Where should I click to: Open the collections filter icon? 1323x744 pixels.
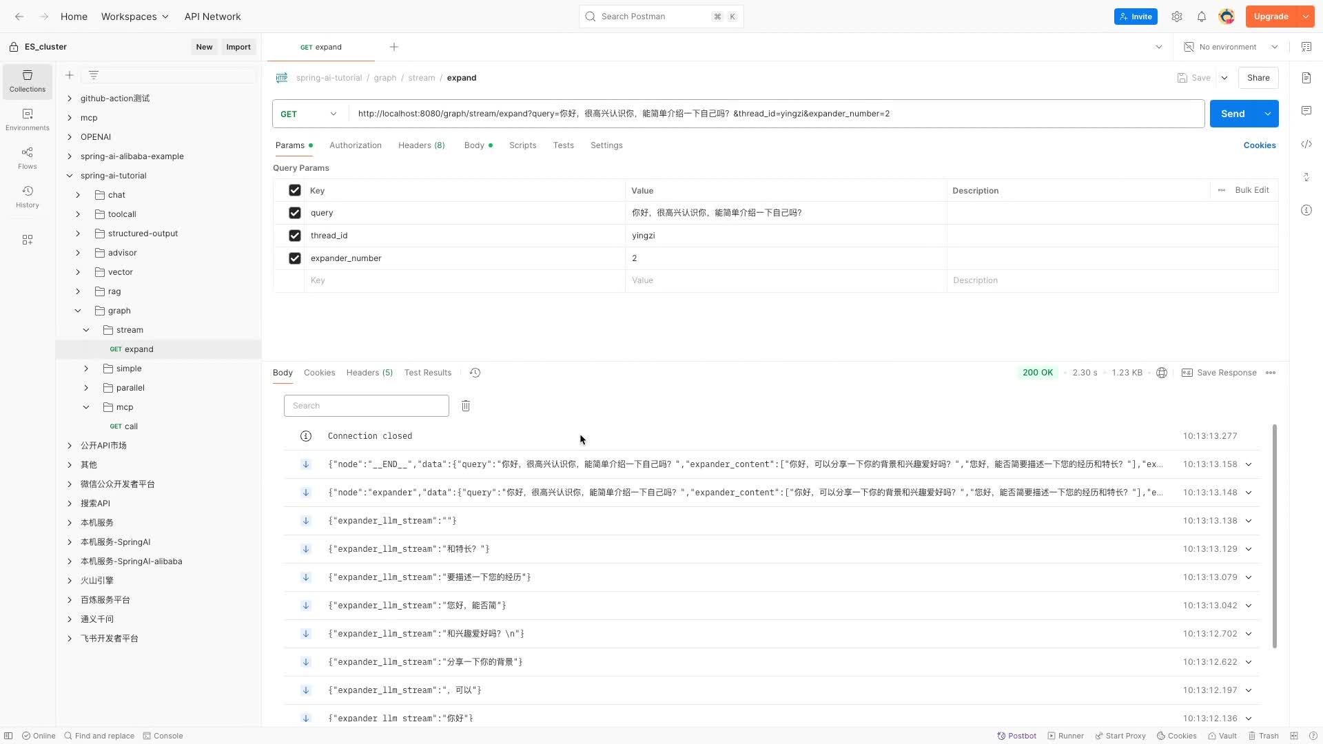pos(94,75)
